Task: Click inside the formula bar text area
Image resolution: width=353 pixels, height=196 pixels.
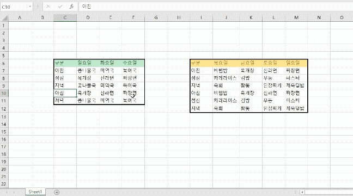Action: (x=215, y=7)
